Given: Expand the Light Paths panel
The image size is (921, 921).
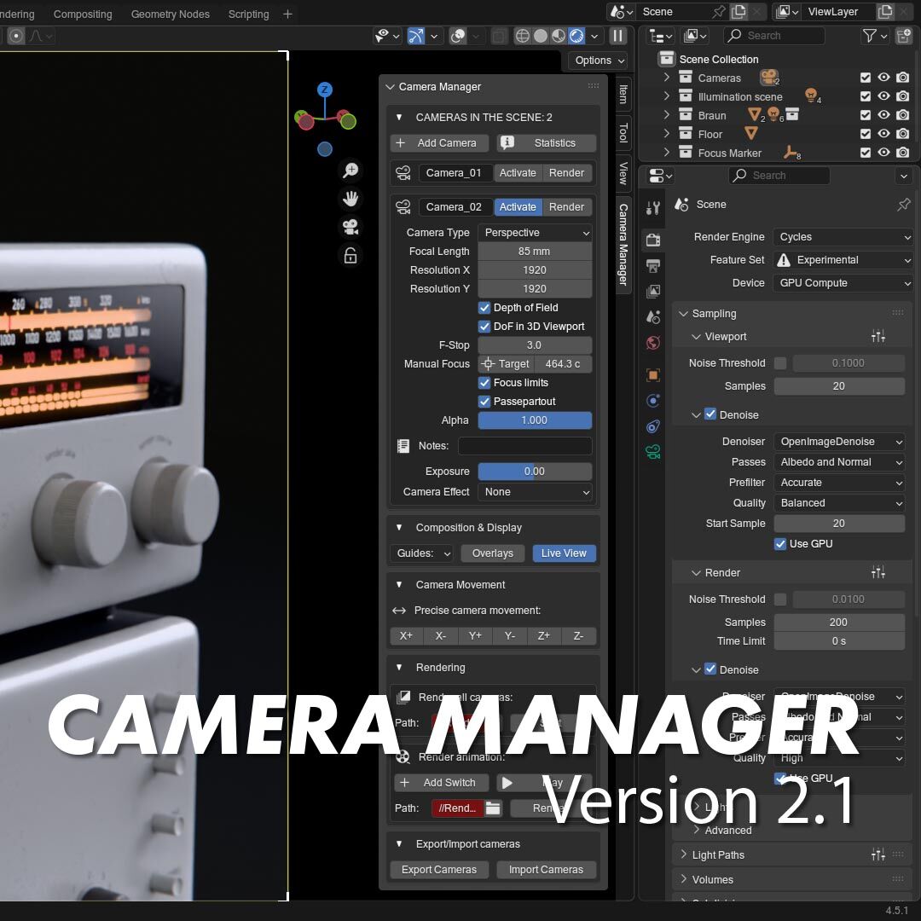Looking at the screenshot, I should coord(717,855).
